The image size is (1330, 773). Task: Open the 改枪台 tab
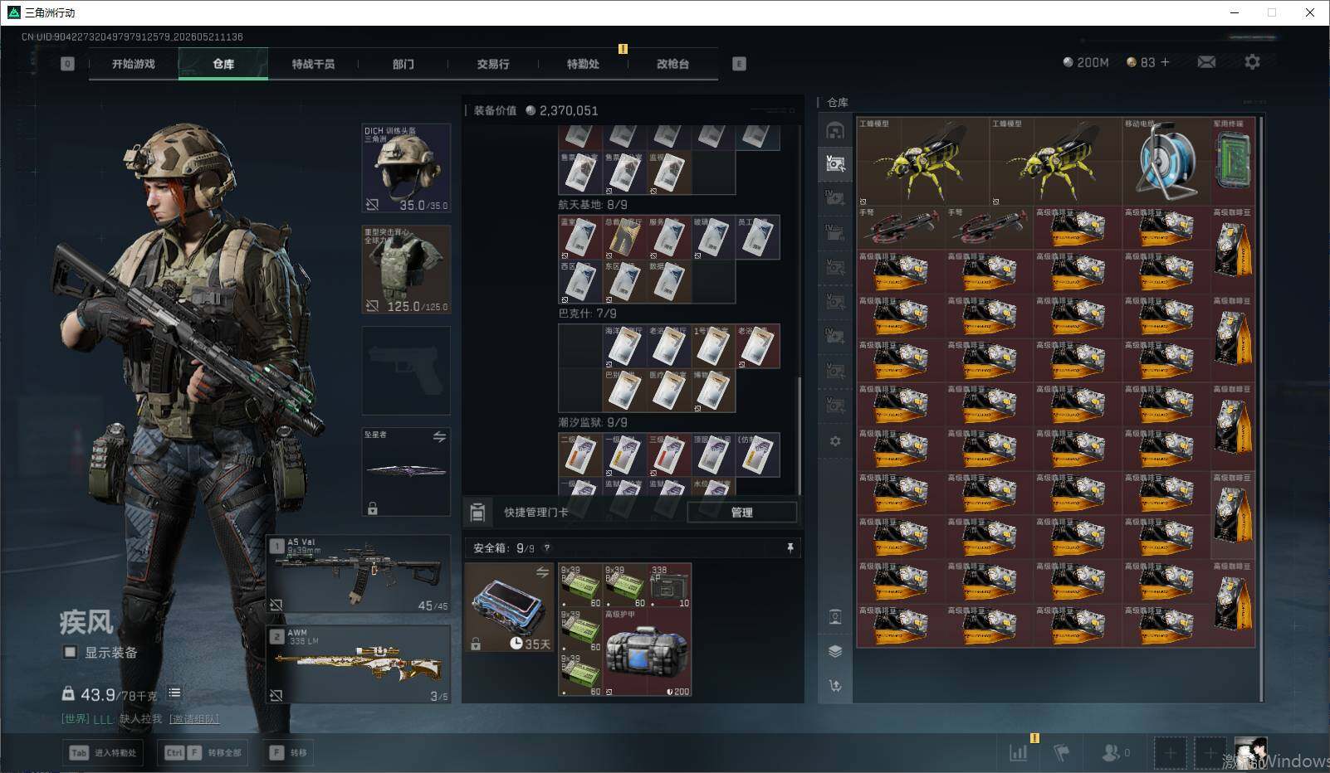[672, 64]
